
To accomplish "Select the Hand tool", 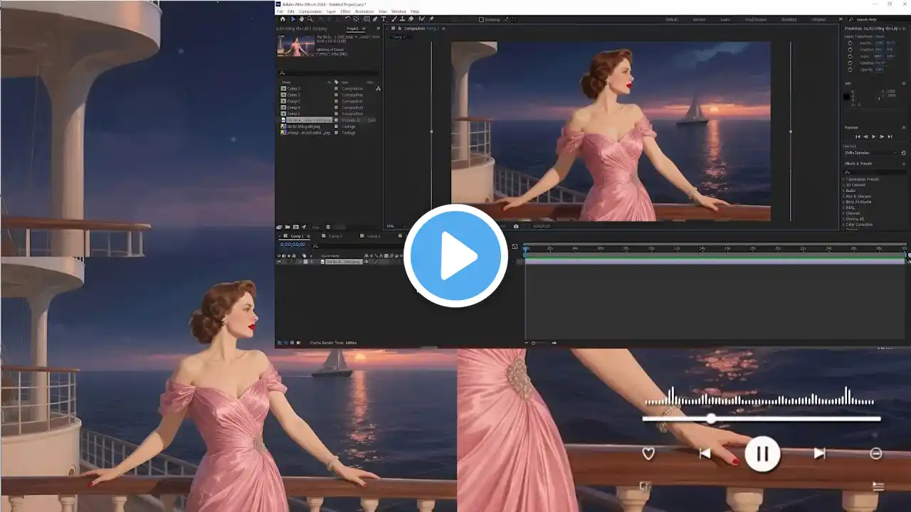I will pyautogui.click(x=301, y=19).
